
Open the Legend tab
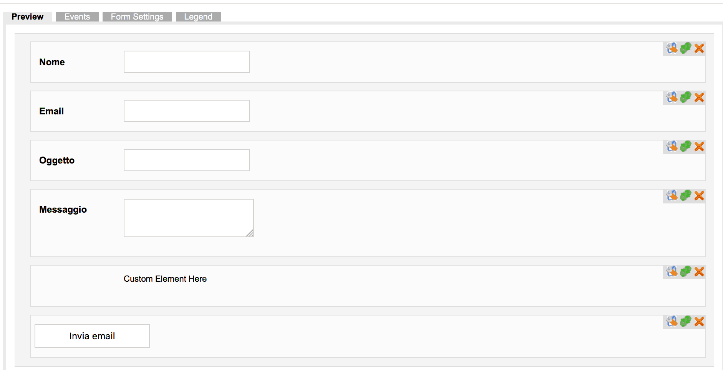coord(198,17)
